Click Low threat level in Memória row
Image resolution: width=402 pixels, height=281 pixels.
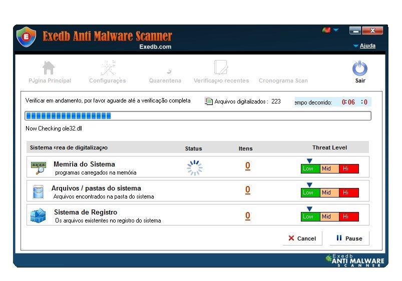310,168
